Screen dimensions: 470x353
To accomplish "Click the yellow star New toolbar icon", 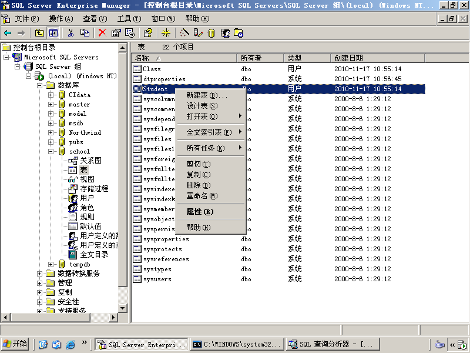I will coord(166,33).
